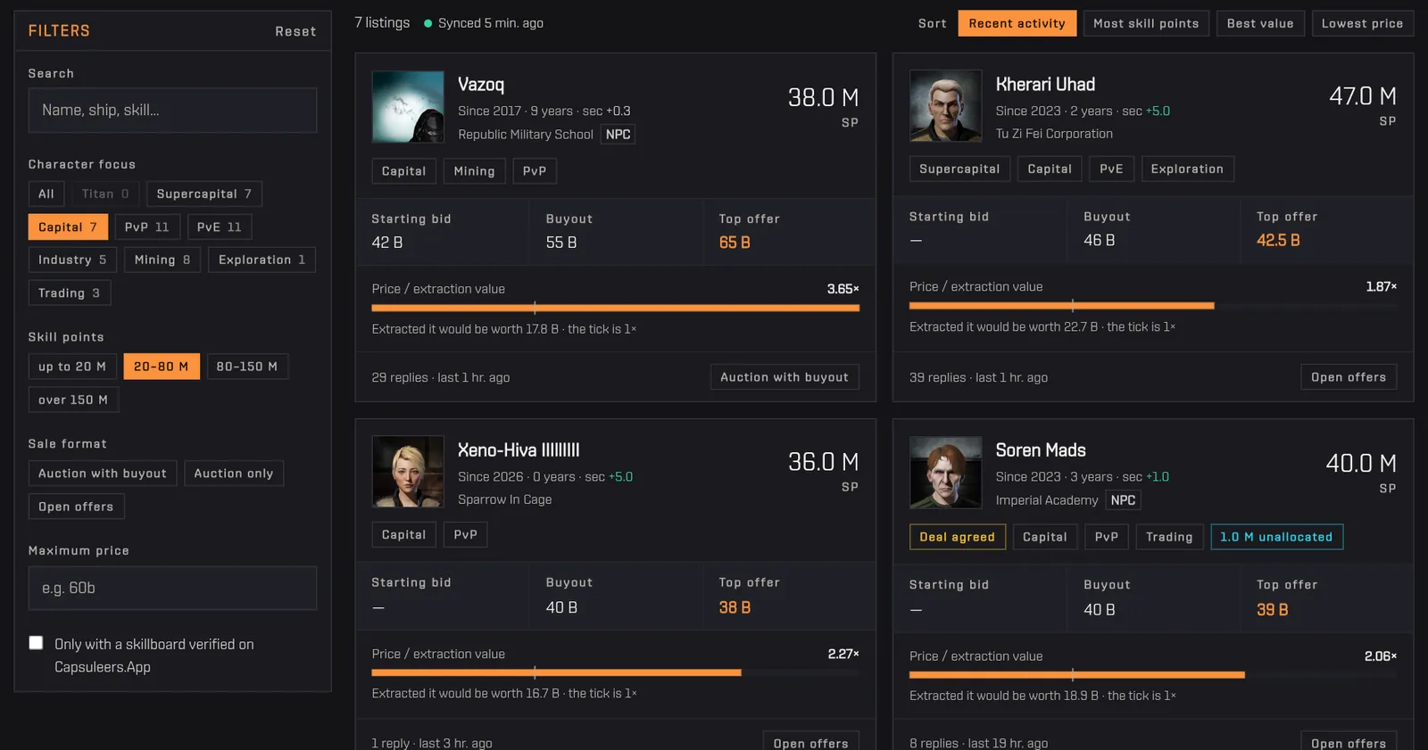Open the Vazoq listing by its name
Viewport: 1428px width, 750px height.
[481, 85]
